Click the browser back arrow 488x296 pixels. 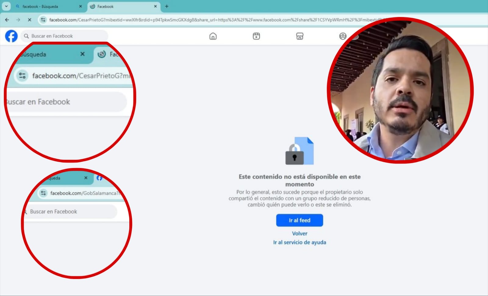pos(7,20)
